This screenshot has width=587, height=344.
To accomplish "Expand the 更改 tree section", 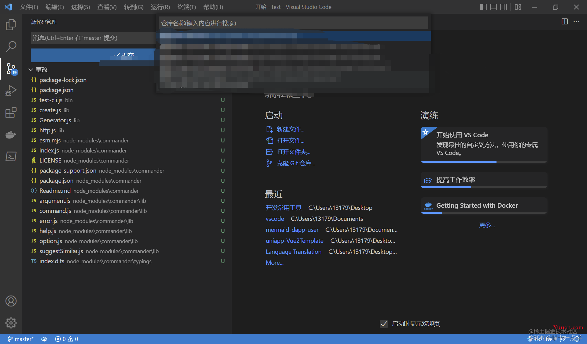I will 33,70.
